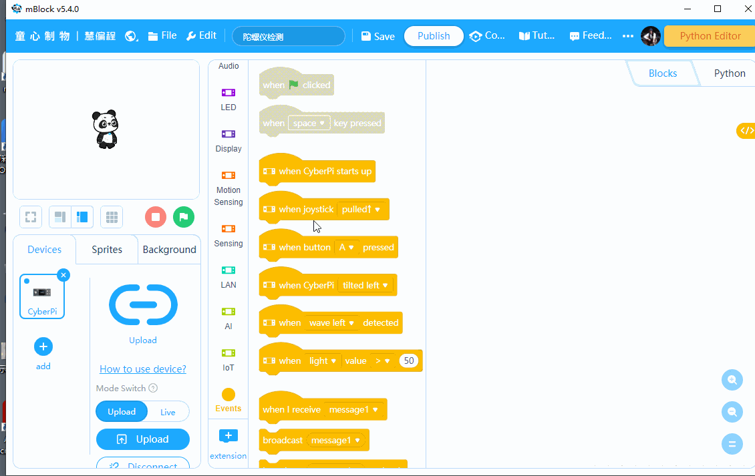Expand the 'tilted left' dropdown

point(365,285)
